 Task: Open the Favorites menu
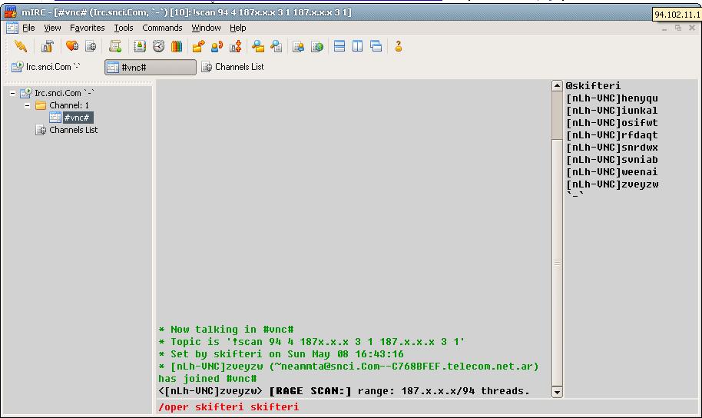tap(88, 28)
